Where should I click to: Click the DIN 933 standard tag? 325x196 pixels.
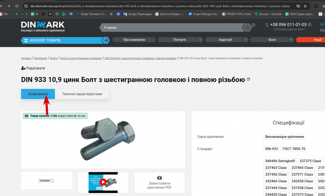271,149
